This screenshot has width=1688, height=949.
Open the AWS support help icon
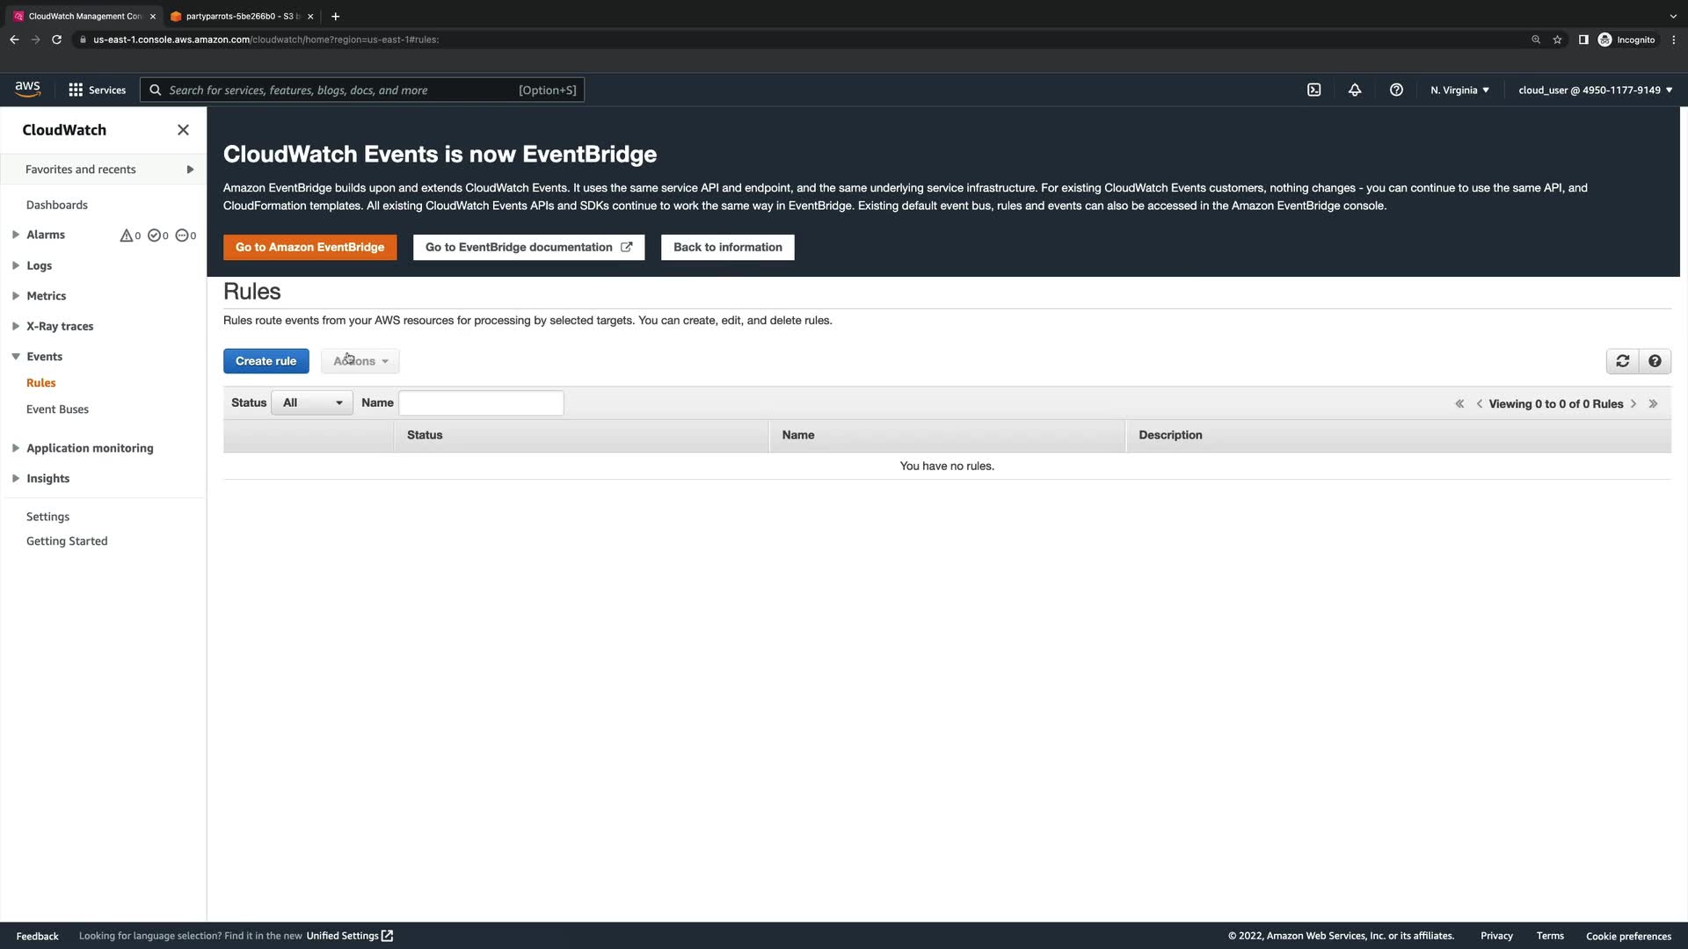click(x=1396, y=90)
